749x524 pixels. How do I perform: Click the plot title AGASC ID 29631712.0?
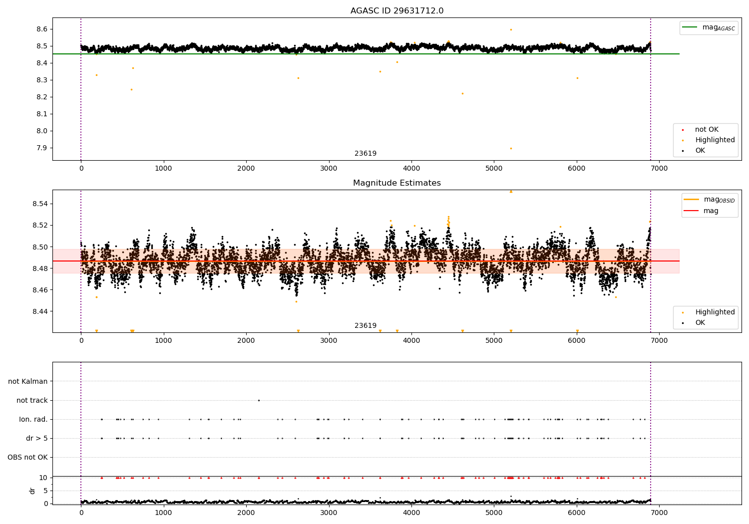(x=397, y=11)
